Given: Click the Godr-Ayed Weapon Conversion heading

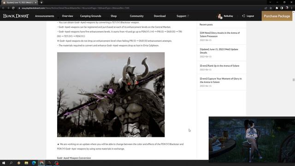Looking at the screenshot, I should 74,158.
